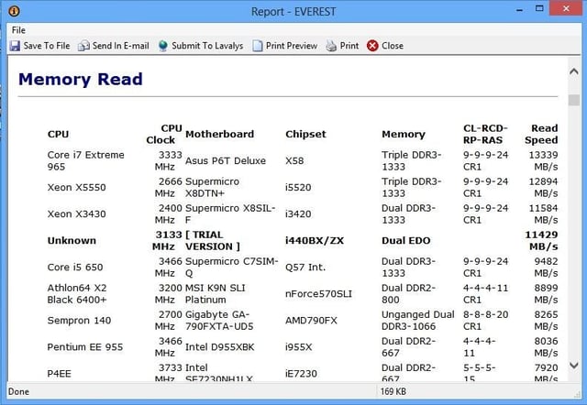The height and width of the screenshot is (405, 587).
Task: Click the Print printer icon
Action: (331, 46)
